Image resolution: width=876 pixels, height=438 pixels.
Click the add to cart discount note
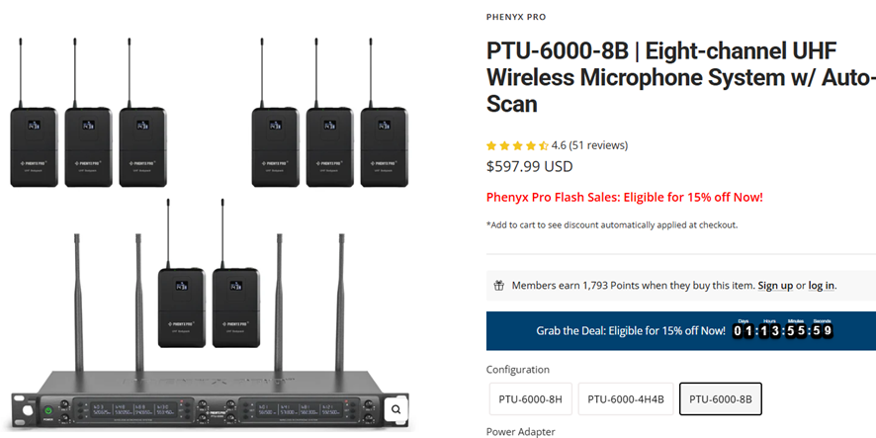[611, 225]
